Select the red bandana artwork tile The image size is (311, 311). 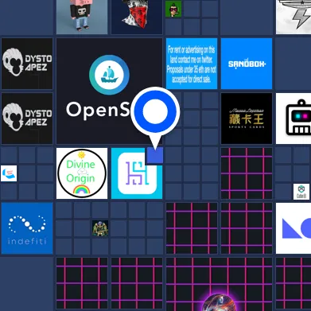pyautogui.click(x=137, y=17)
